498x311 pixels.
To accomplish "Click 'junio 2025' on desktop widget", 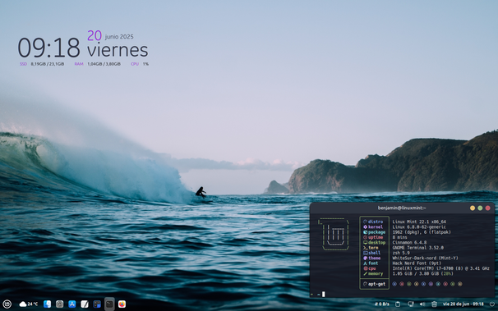I will (119, 37).
